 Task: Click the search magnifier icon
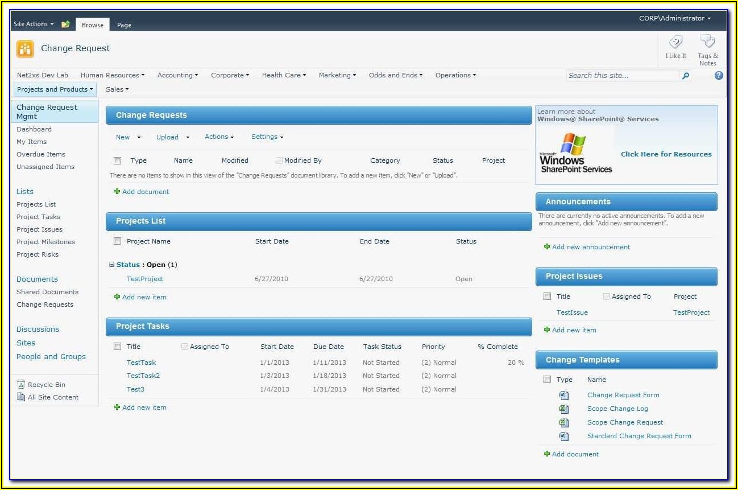686,76
